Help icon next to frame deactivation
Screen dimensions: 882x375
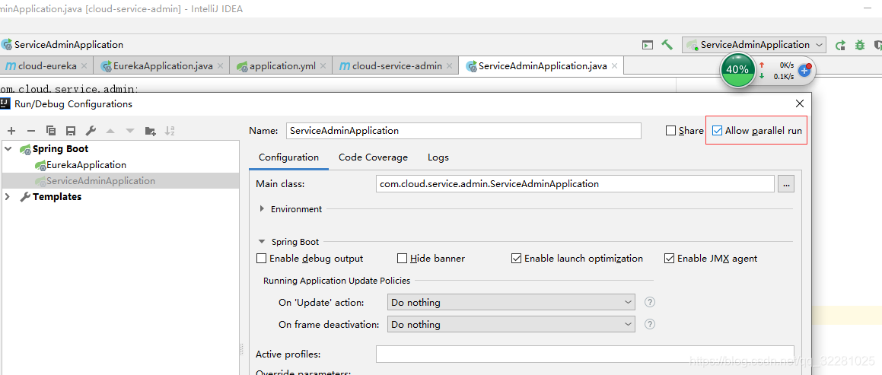coord(650,324)
